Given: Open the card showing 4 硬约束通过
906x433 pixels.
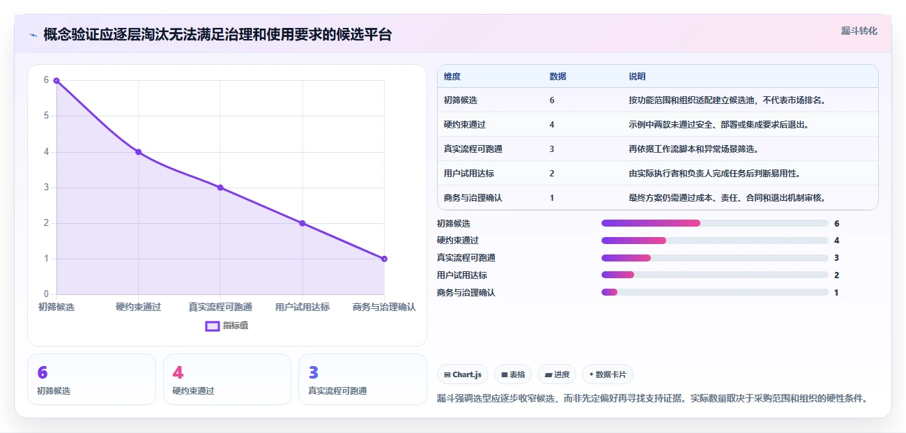Looking at the screenshot, I should click(227, 379).
